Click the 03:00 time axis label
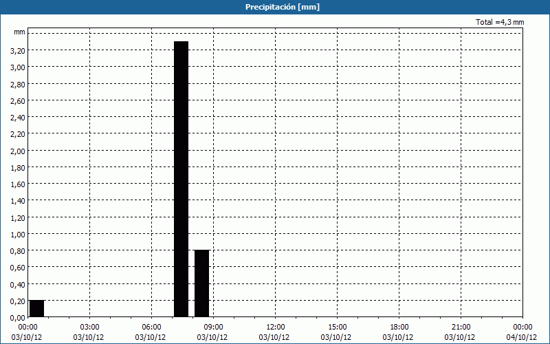The width and height of the screenshot is (550, 344). pos(89,327)
